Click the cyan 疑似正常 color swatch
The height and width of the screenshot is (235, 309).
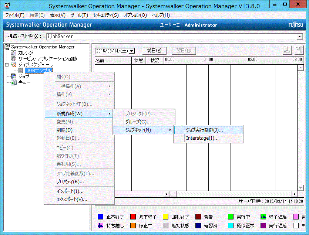click(x=231, y=225)
